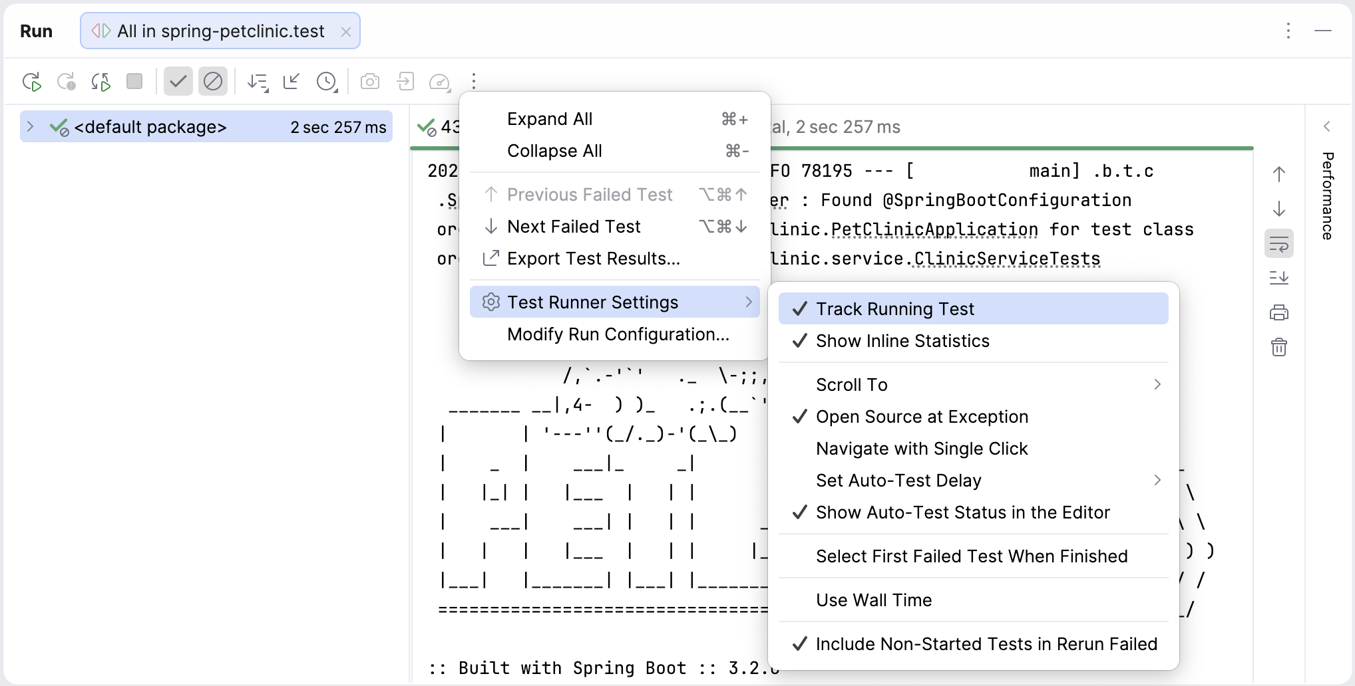The width and height of the screenshot is (1355, 686).
Task: Expand the default package tree node
Action: pos(30,126)
